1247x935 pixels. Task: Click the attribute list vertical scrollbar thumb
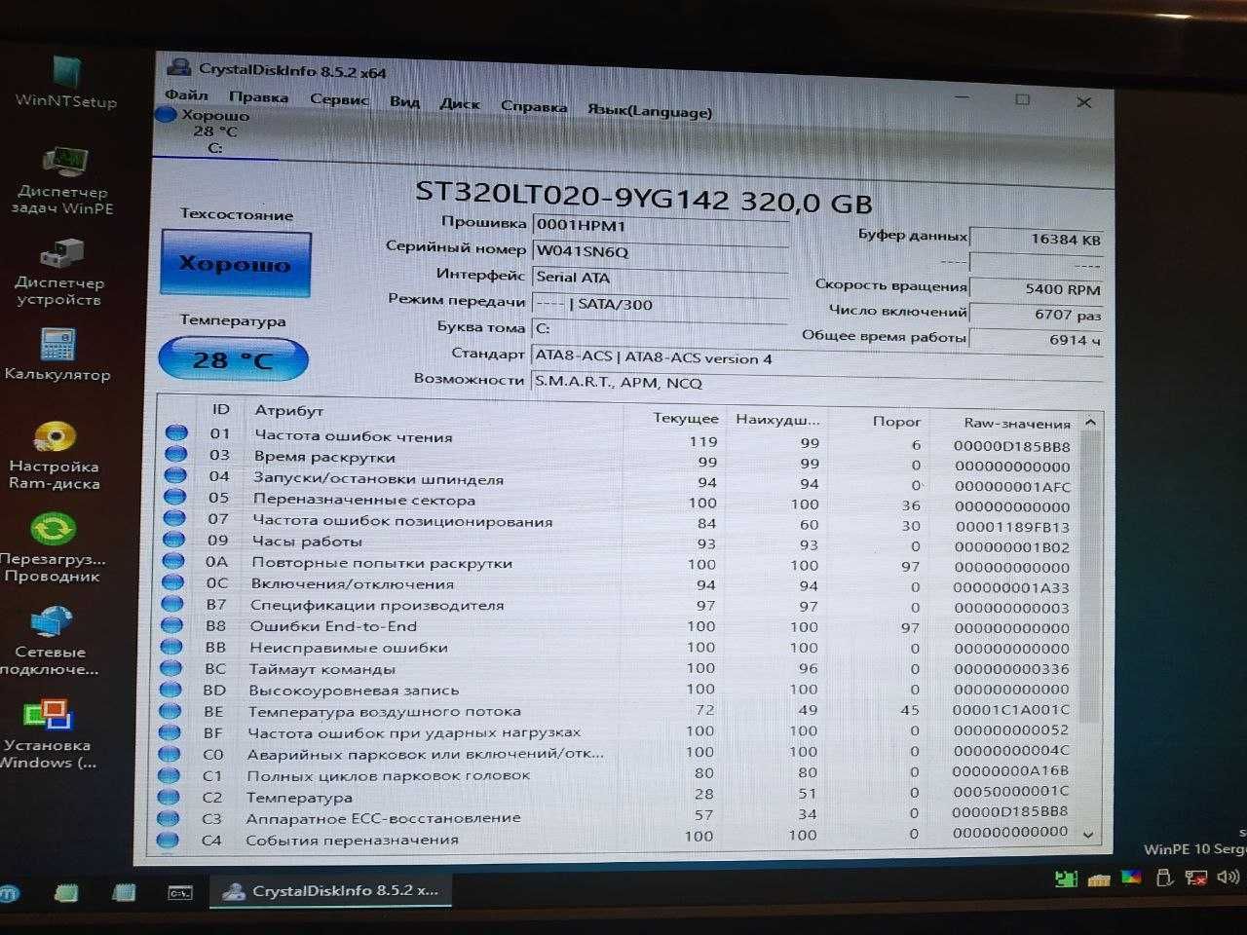[x=1088, y=575]
